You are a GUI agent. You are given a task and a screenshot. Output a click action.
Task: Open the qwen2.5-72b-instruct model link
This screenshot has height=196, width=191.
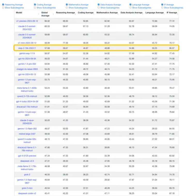click(x=27, y=96)
